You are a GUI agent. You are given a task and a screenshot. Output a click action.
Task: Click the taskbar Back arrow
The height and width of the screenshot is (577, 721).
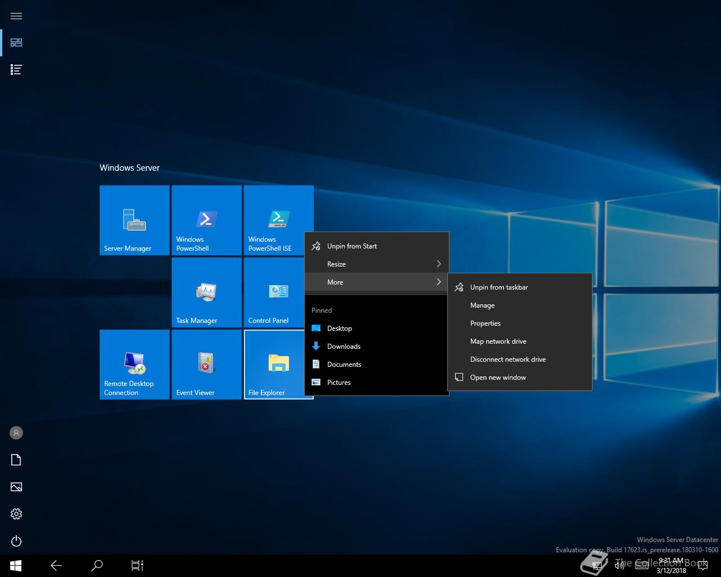[56, 566]
